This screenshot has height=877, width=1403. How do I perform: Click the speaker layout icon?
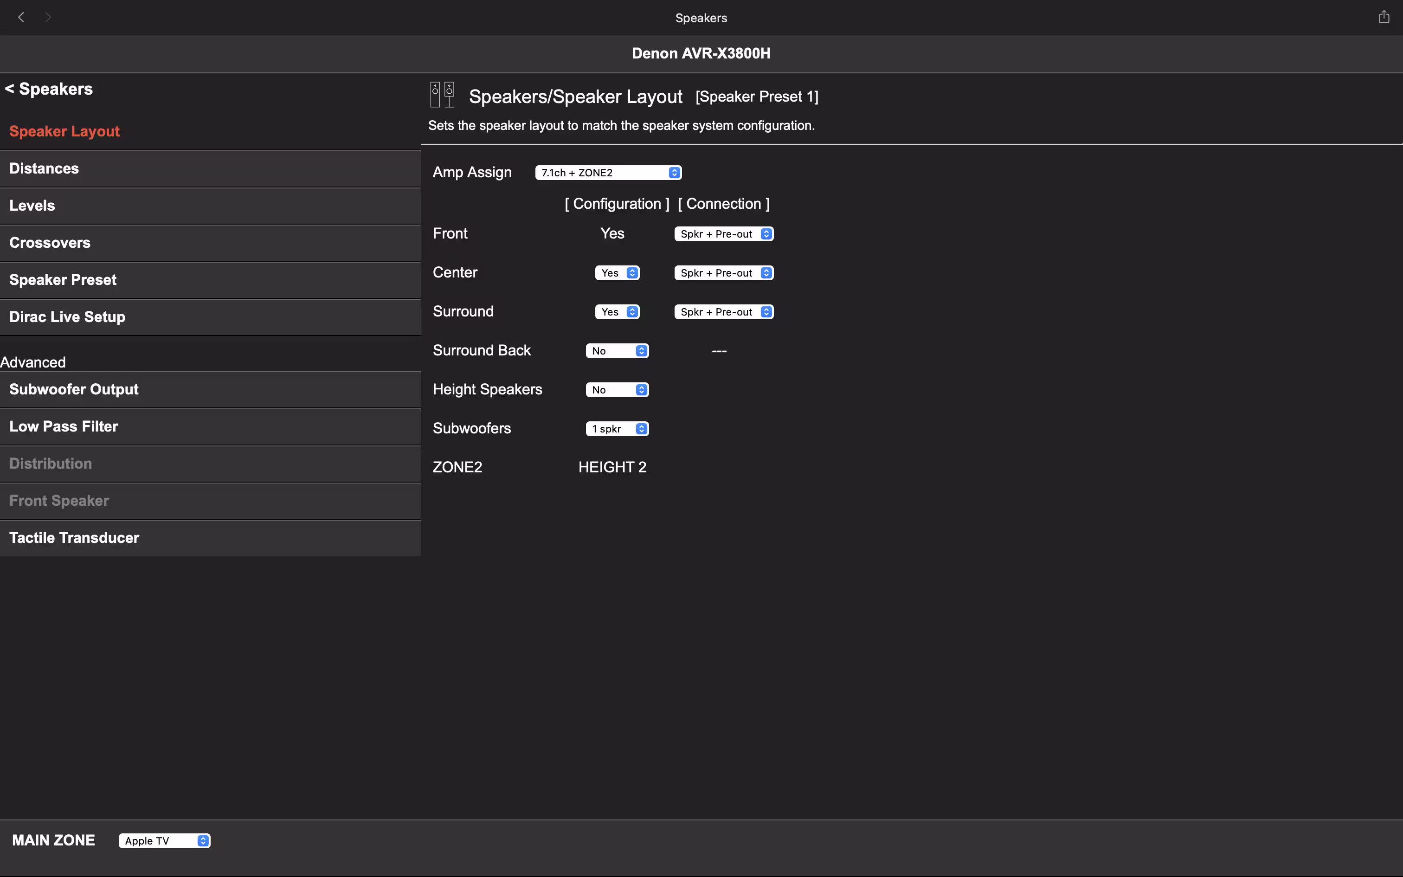click(x=442, y=95)
